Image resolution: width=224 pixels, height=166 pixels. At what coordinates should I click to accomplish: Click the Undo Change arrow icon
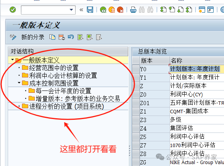point(71,37)
